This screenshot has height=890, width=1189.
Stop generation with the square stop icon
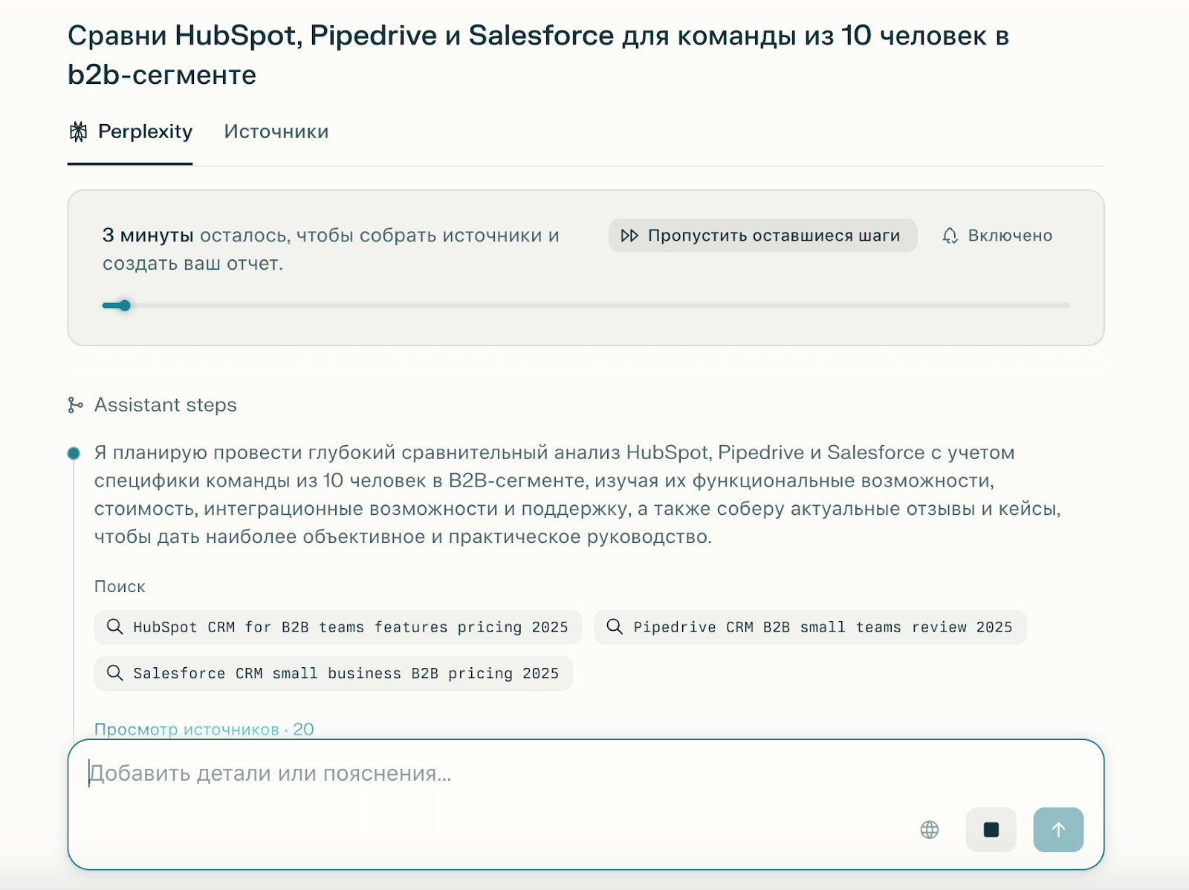point(991,829)
